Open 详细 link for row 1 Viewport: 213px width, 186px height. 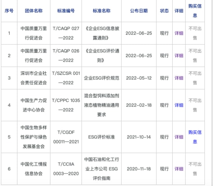(x=179, y=33)
